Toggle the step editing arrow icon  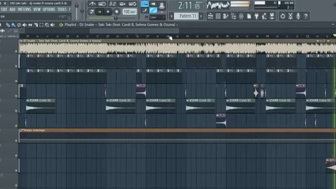(x=153, y=4)
